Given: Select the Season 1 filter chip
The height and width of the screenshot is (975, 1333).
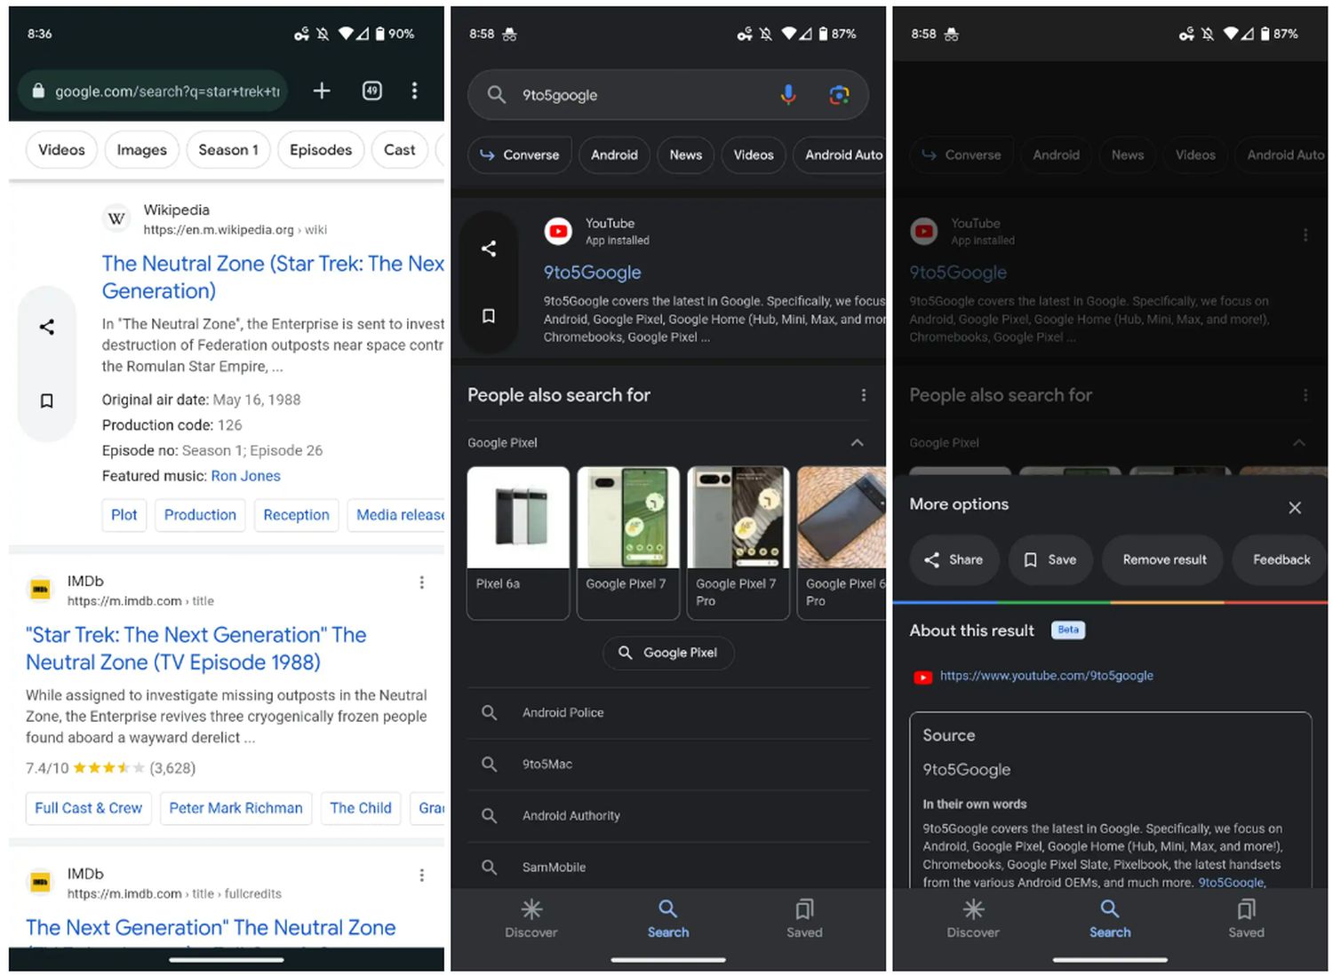Looking at the screenshot, I should tap(228, 150).
